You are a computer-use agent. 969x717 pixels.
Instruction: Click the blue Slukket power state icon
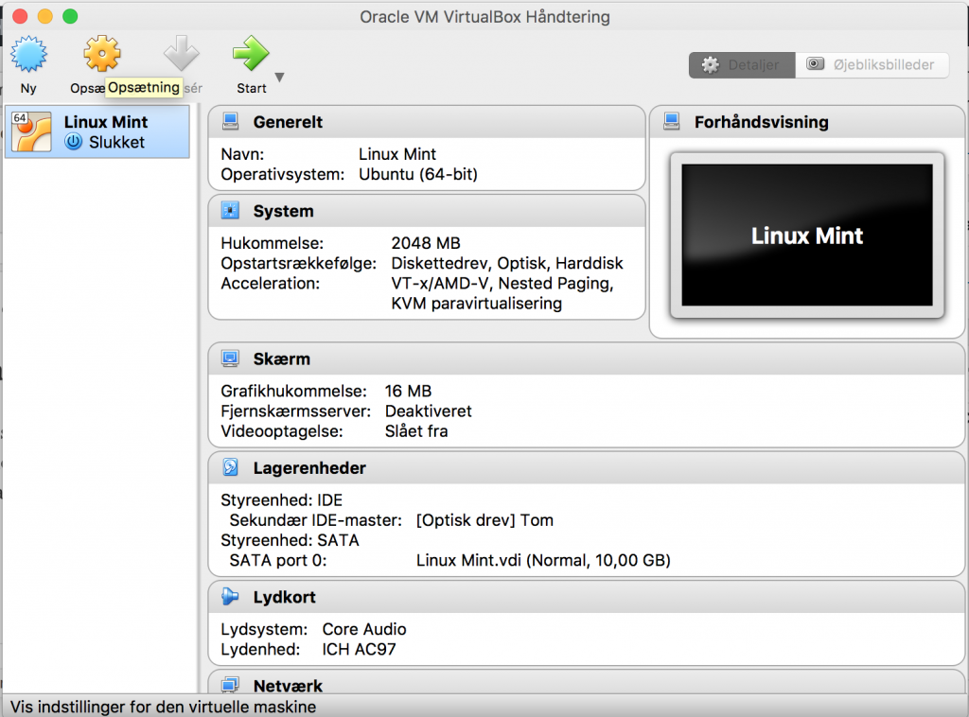[74, 142]
